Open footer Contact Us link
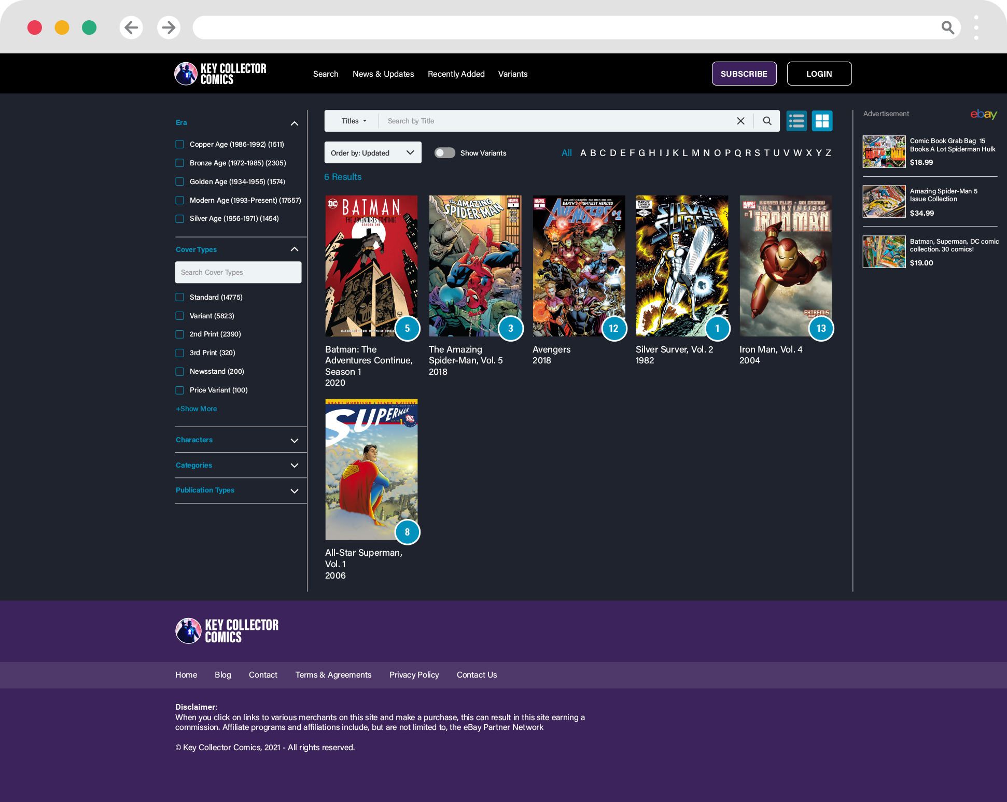This screenshot has height=802, width=1007. coord(477,675)
